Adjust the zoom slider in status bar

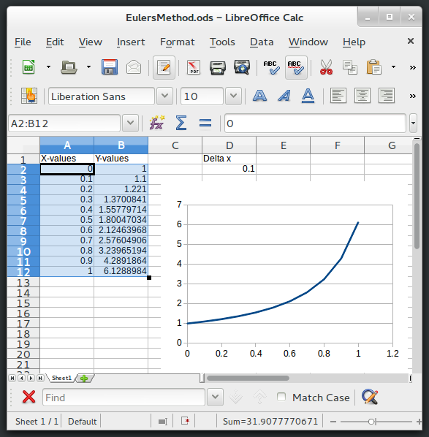coord(371,422)
